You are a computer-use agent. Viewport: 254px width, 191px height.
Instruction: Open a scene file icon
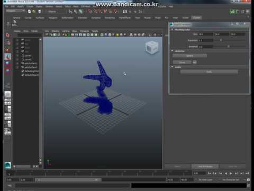pos(34,11)
